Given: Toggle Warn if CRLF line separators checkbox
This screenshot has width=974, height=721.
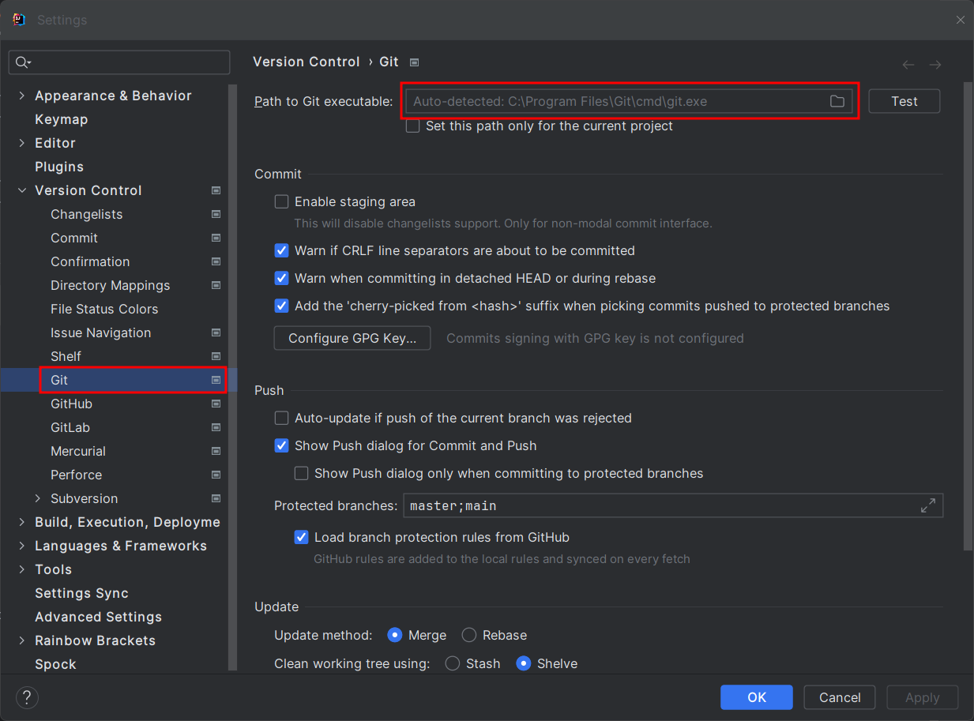Looking at the screenshot, I should point(281,250).
